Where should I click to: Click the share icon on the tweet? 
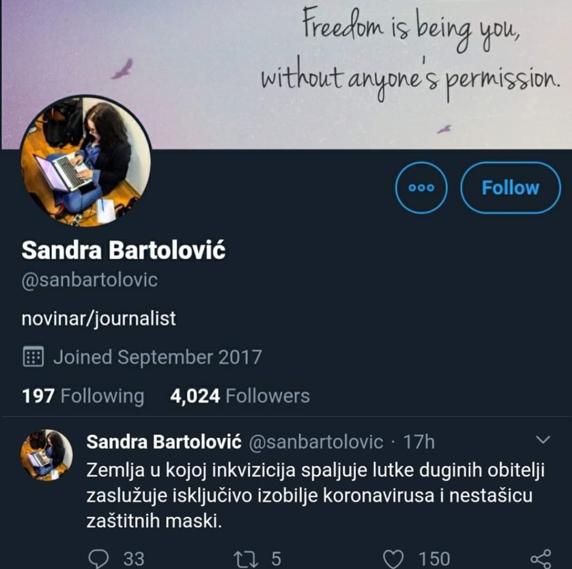(541, 559)
